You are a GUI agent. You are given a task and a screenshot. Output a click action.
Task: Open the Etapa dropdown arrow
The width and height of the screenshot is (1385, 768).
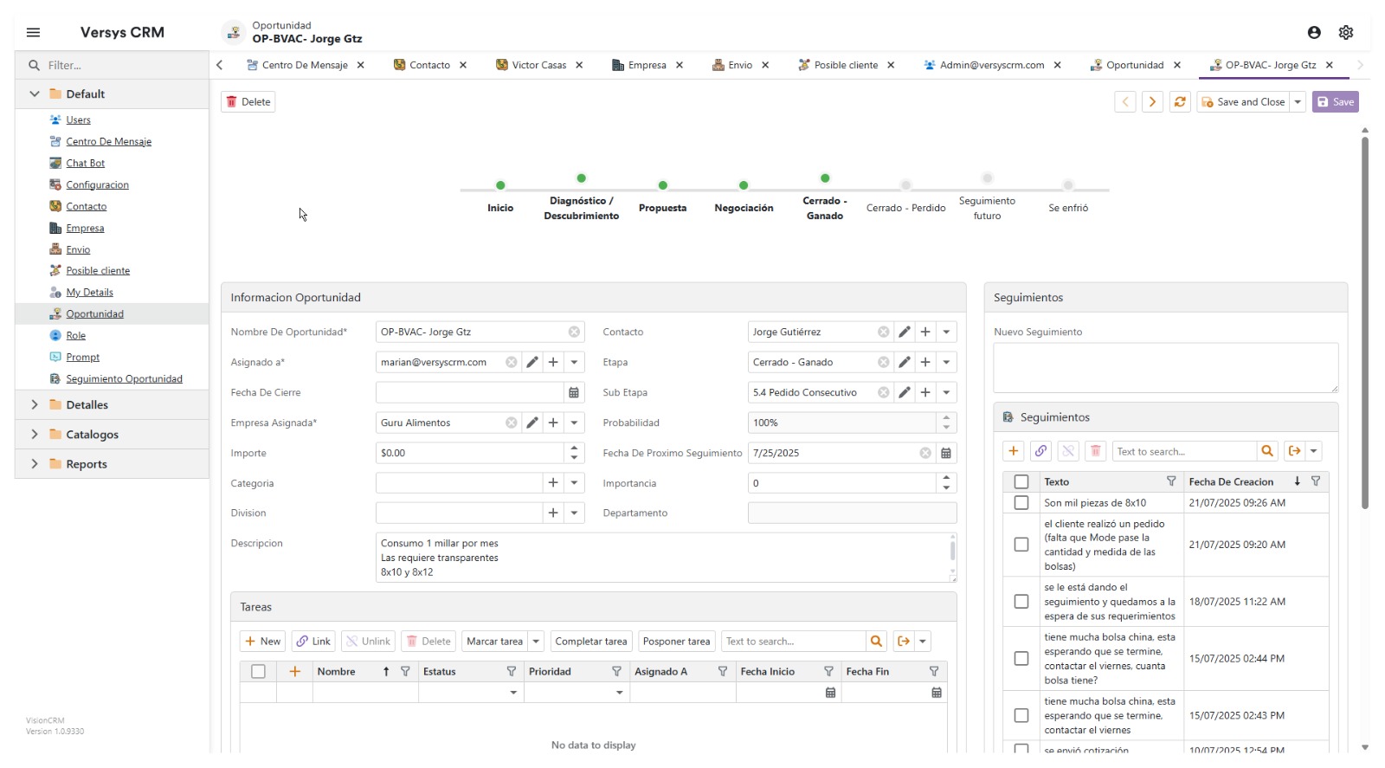tap(946, 363)
